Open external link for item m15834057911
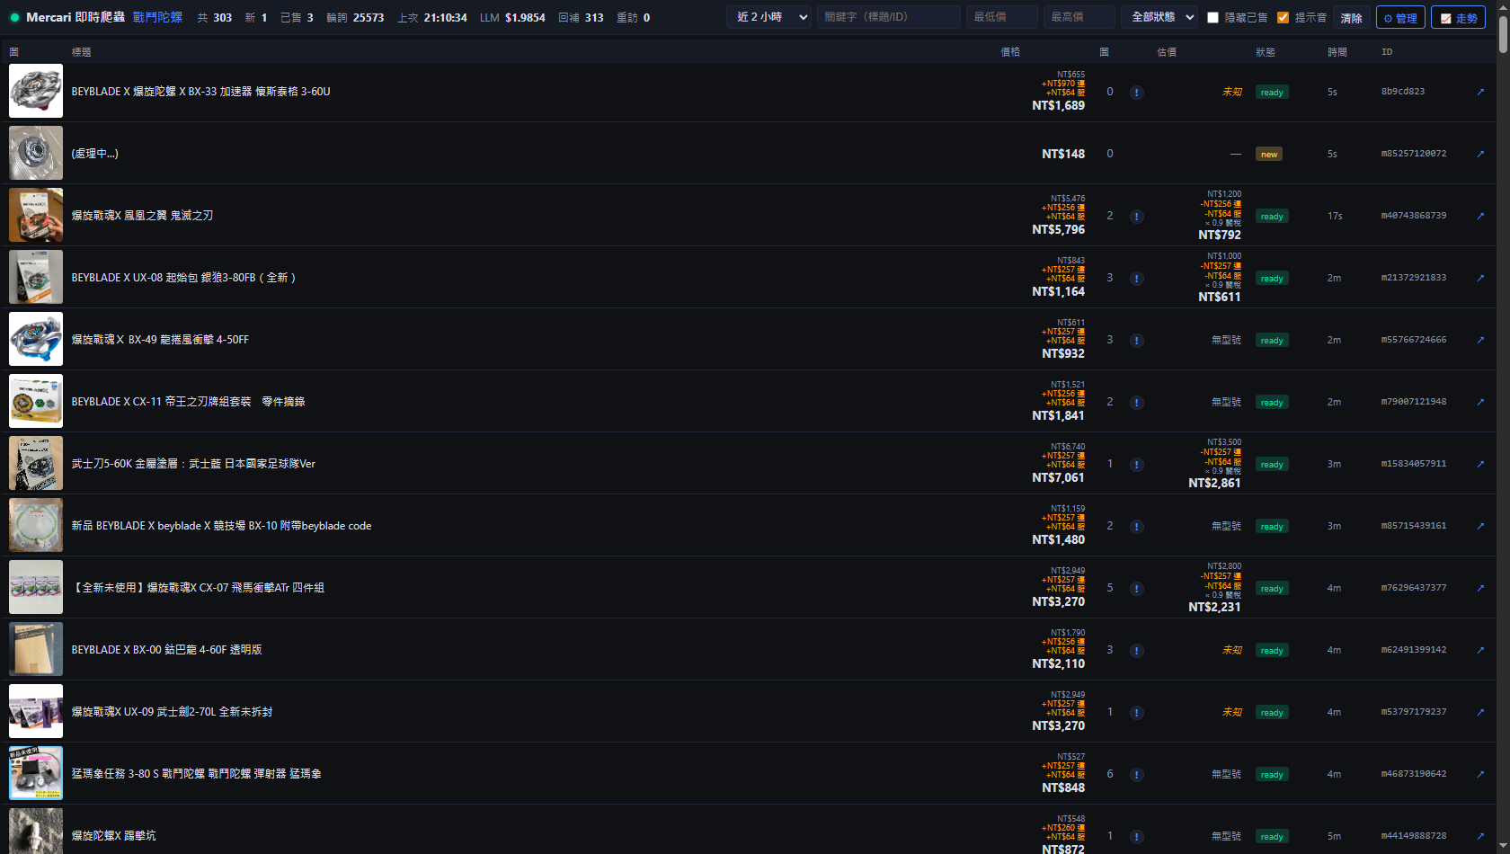 1480,464
